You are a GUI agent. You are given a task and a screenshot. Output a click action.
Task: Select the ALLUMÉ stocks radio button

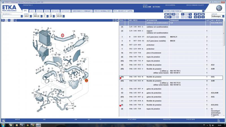144,7
